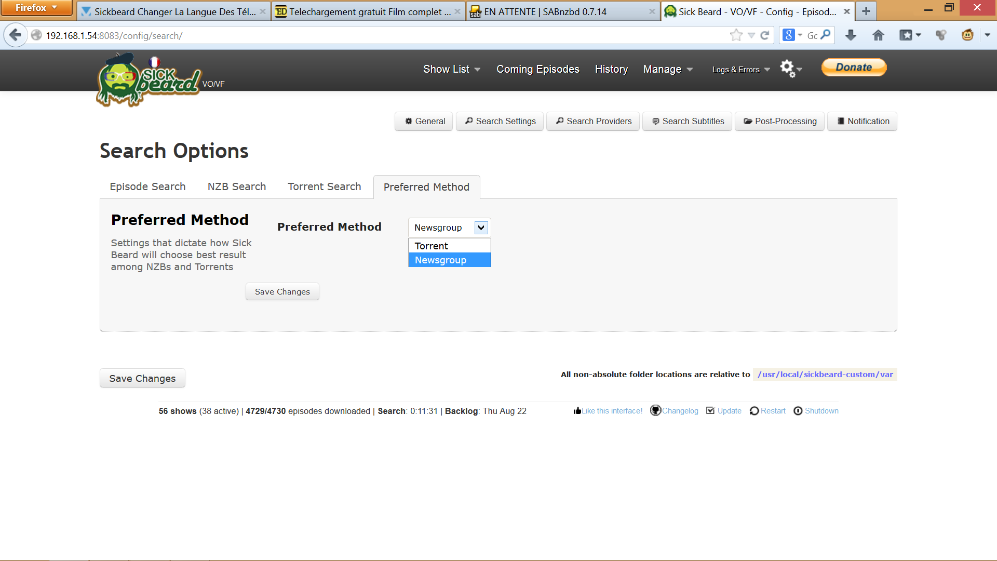
Task: Choose the Newsgroup option from list
Action: point(449,260)
